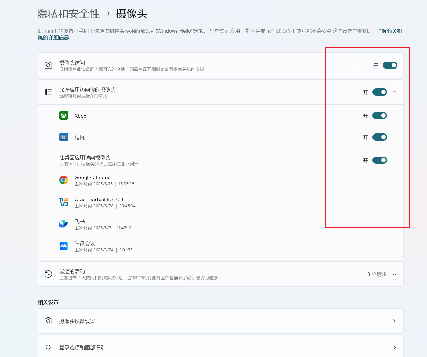
Task: Open the 摄像头设备设置 row label
Action: pyautogui.click(x=77, y=321)
